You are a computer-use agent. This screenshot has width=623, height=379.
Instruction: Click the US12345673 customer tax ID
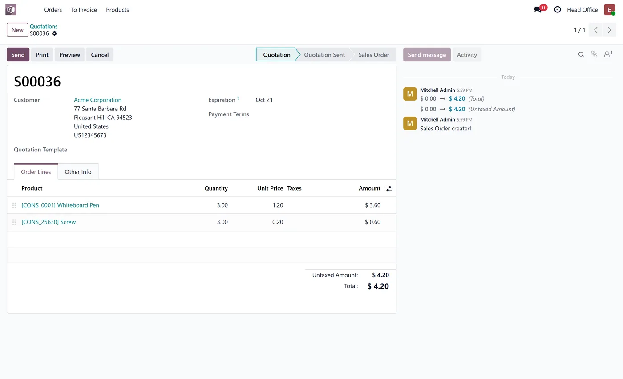90,135
